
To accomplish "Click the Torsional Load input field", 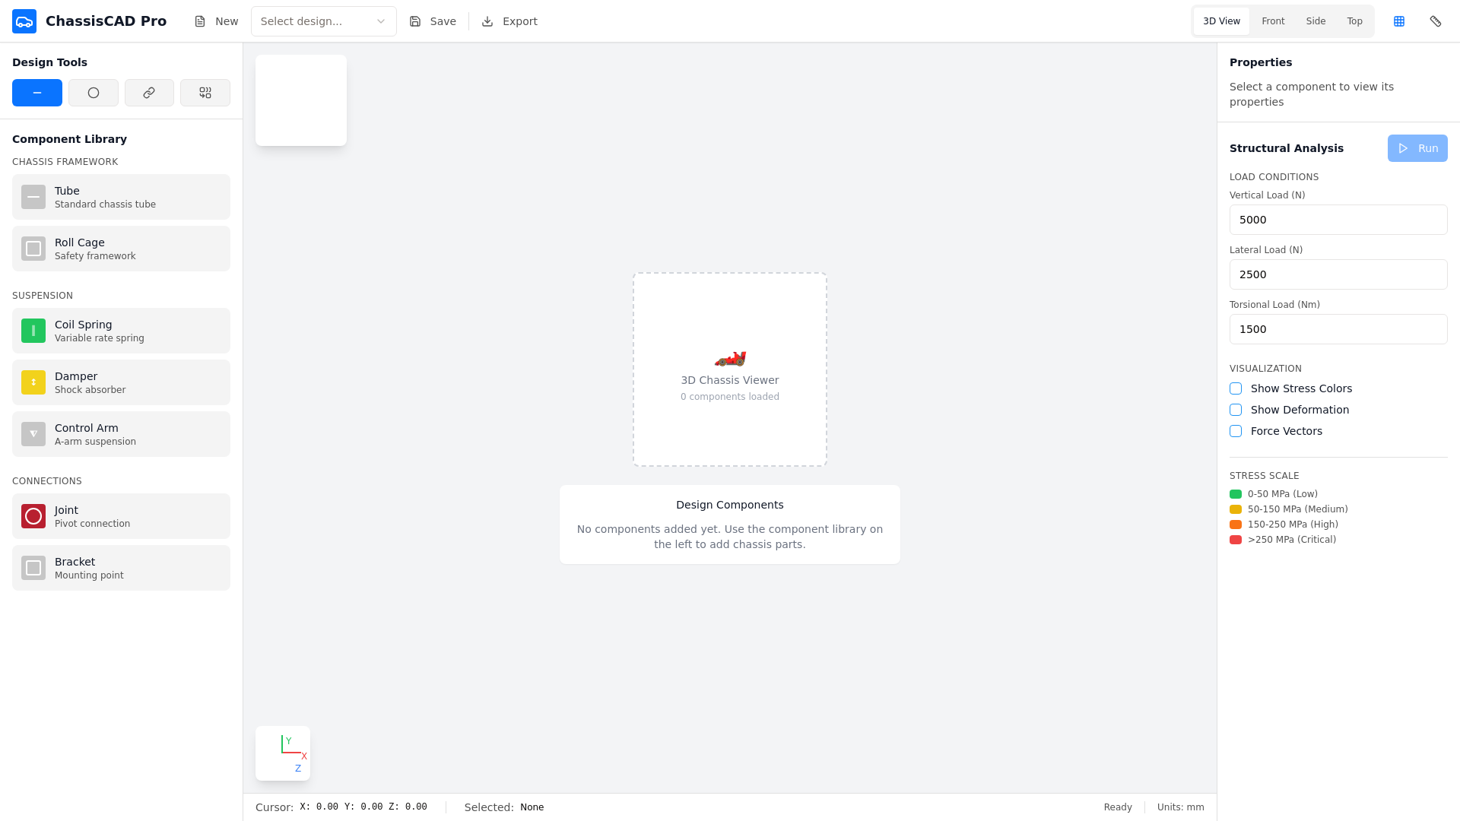I will pos(1338,329).
